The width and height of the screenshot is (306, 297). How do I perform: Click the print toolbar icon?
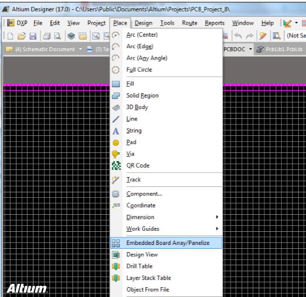(x=47, y=36)
